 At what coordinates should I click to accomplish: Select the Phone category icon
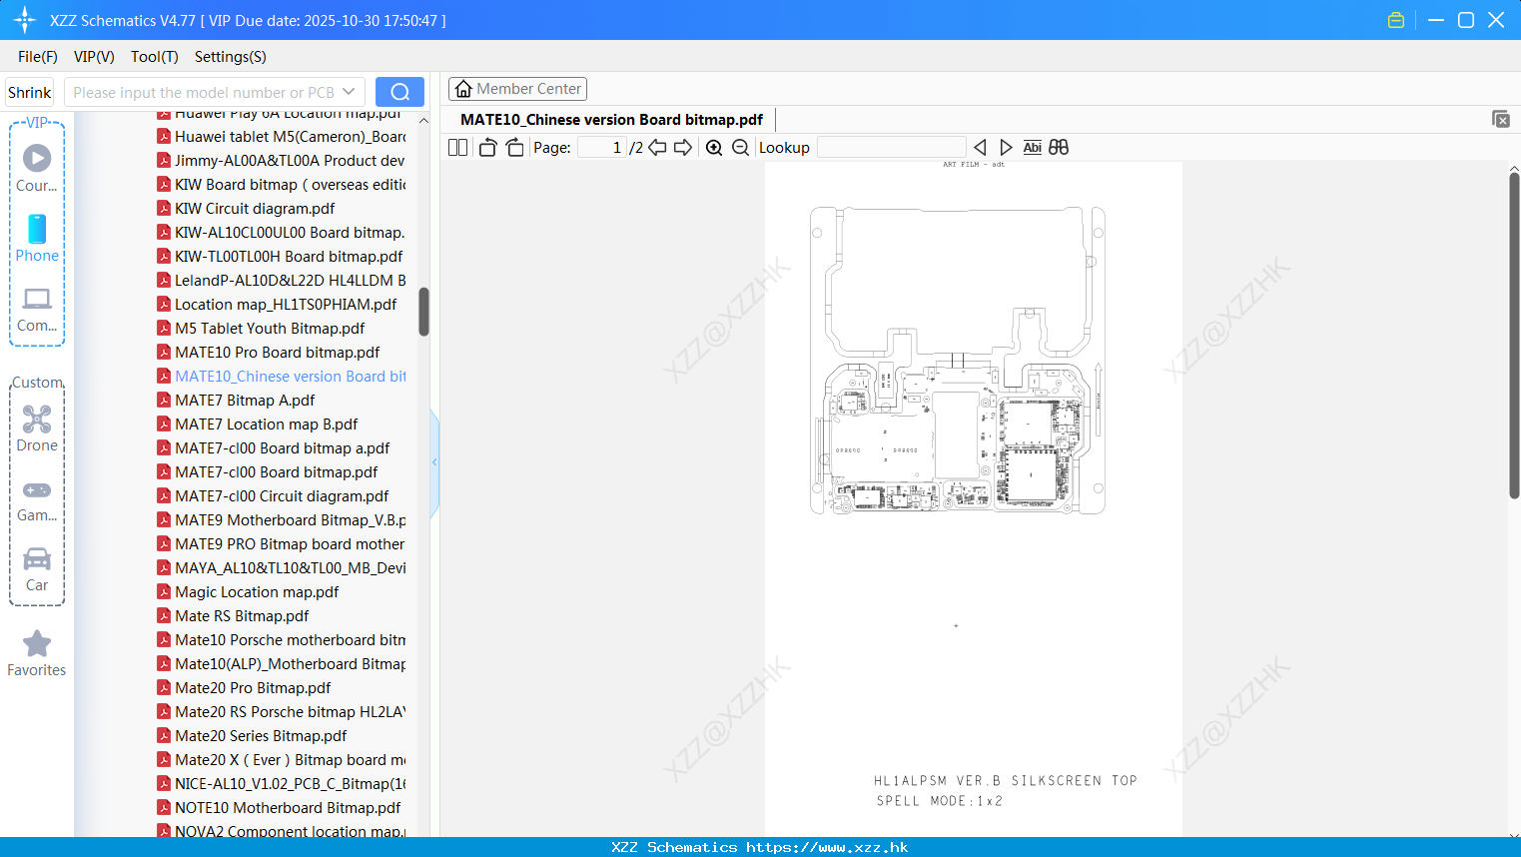37,239
